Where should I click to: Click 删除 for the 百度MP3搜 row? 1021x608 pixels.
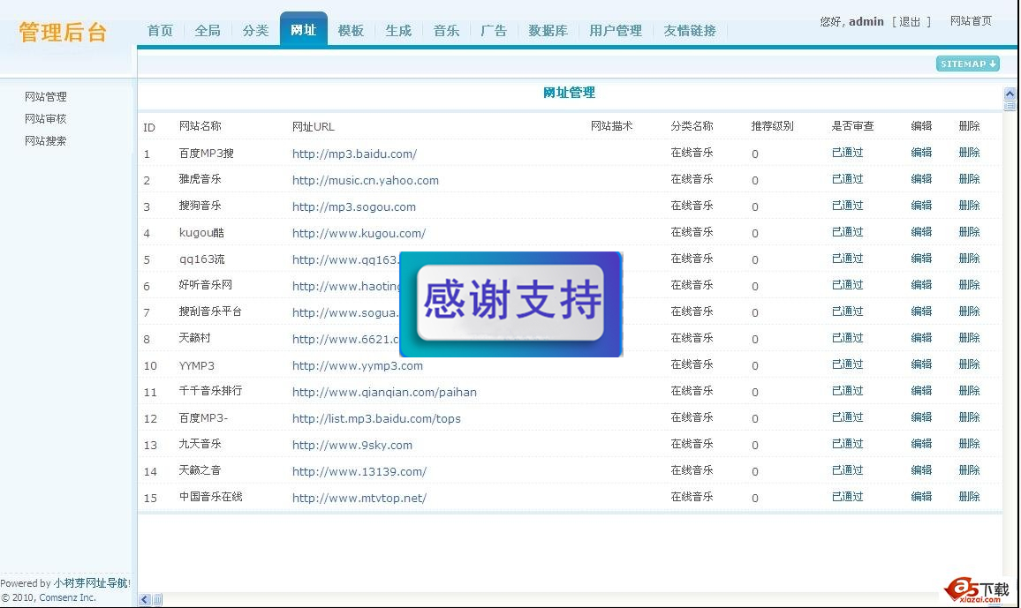click(x=969, y=153)
